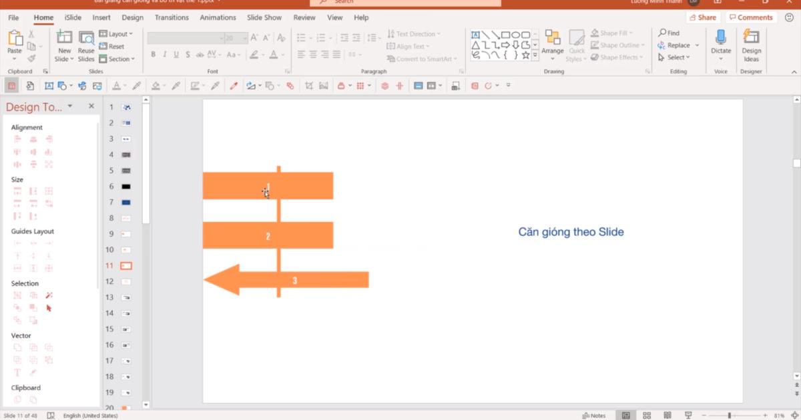Toggle Bold formatting
Image resolution: width=801 pixels, height=420 pixels.
(153, 55)
